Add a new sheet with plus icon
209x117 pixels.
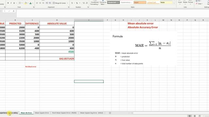[110, 113]
